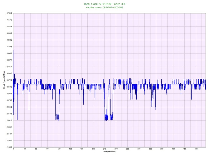Image resolution: width=209 pixels, height=157 pixels.
Task: Click the y-axis value 2550.1
Action: 9,127
